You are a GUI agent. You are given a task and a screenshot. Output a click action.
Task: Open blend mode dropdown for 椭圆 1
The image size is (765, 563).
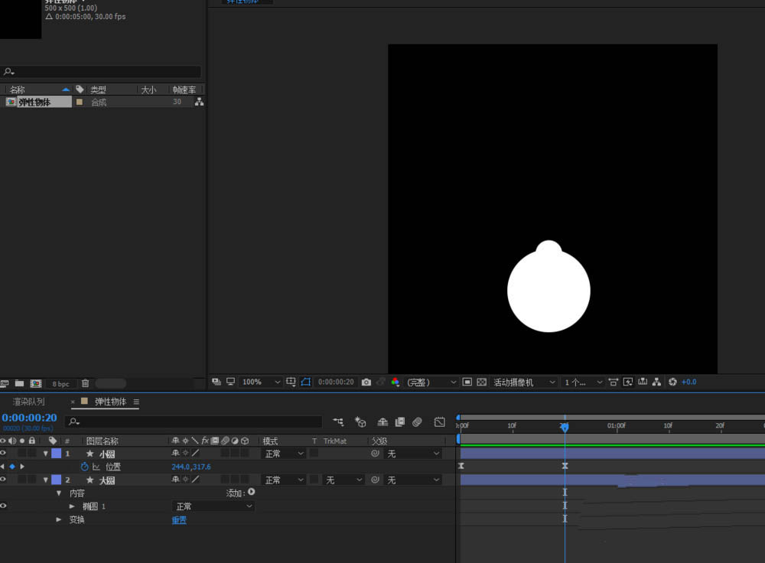pyautogui.click(x=213, y=506)
